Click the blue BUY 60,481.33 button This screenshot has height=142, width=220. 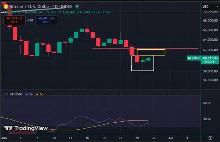click(x=46, y=20)
